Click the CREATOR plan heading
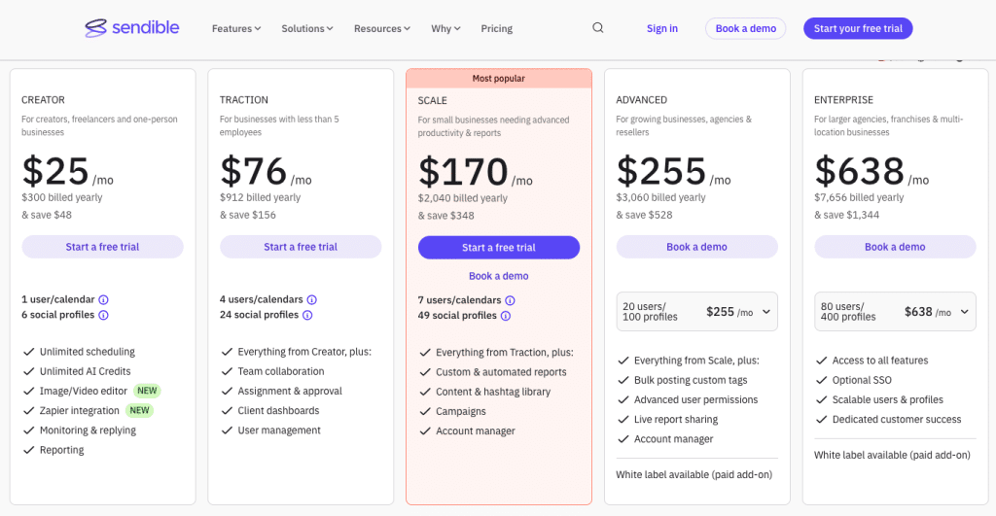This screenshot has width=996, height=516. (43, 100)
